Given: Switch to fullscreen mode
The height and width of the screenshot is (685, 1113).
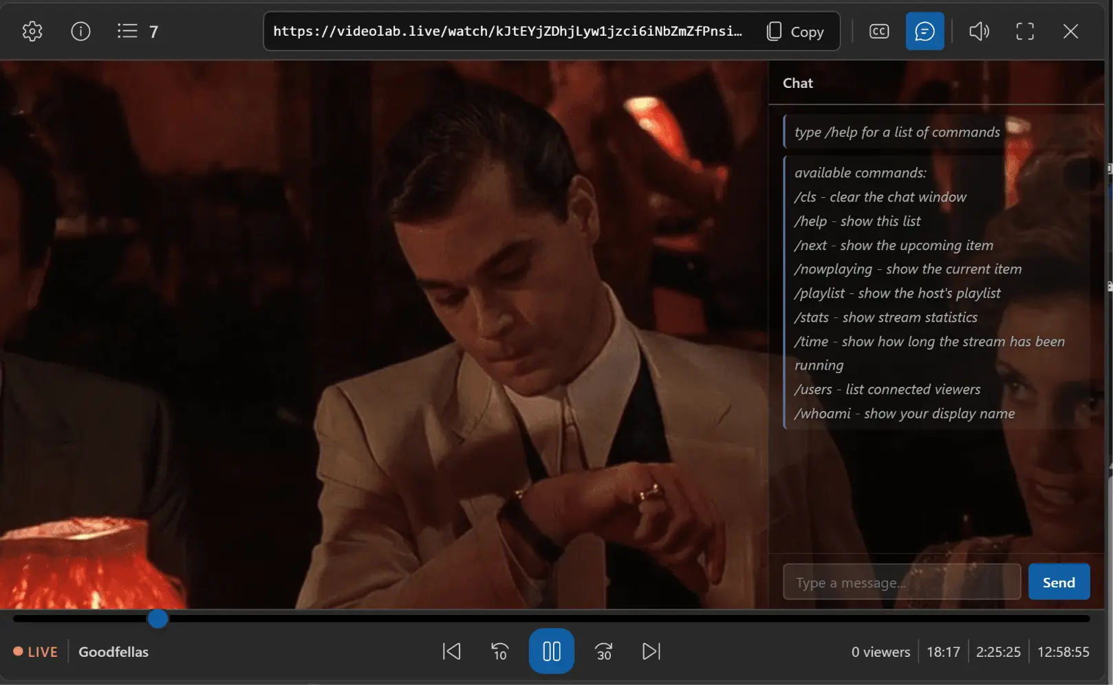Looking at the screenshot, I should pos(1025,32).
